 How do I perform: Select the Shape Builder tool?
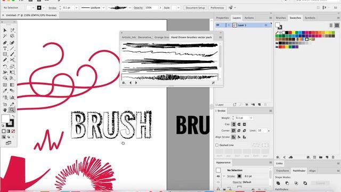point(5,78)
